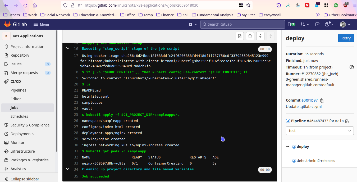The image size is (357, 182).
Task: Collapse the Executing step_script log section
Action: 68,48
